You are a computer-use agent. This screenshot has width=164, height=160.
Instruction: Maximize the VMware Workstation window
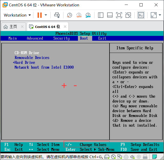[141, 5]
